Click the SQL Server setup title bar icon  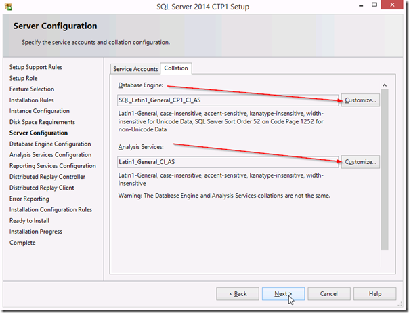click(x=8, y=7)
